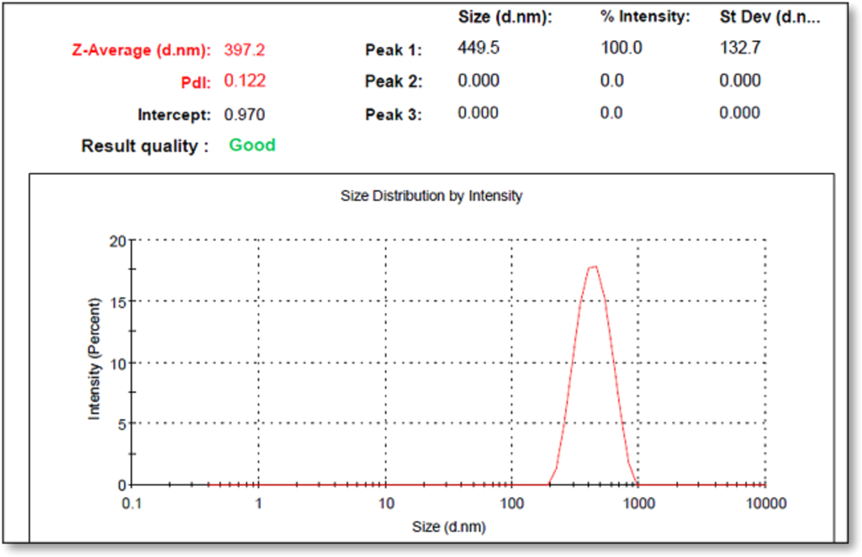Click the Intercept value 0.970

tap(245, 115)
